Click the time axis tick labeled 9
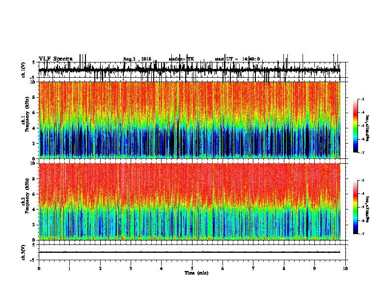 (x=314, y=269)
